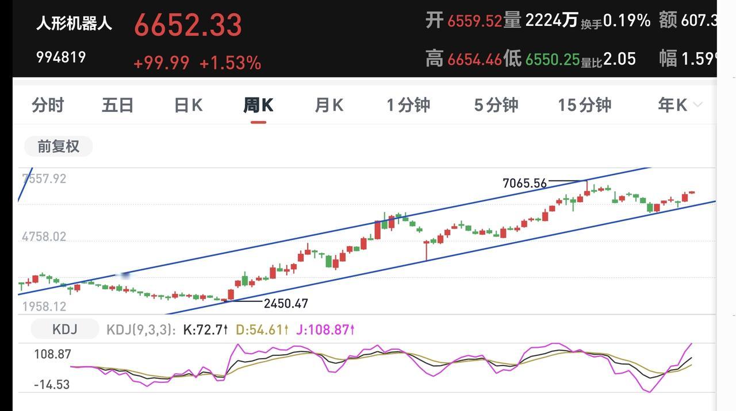Click the J:108.87 indicator value
Image resolution: width=736 pixels, height=411 pixels.
tap(325, 329)
